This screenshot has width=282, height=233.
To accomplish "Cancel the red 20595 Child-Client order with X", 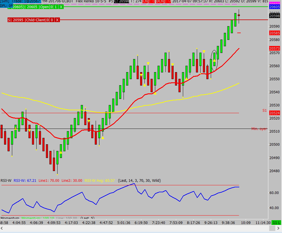I will [x=57, y=20].
